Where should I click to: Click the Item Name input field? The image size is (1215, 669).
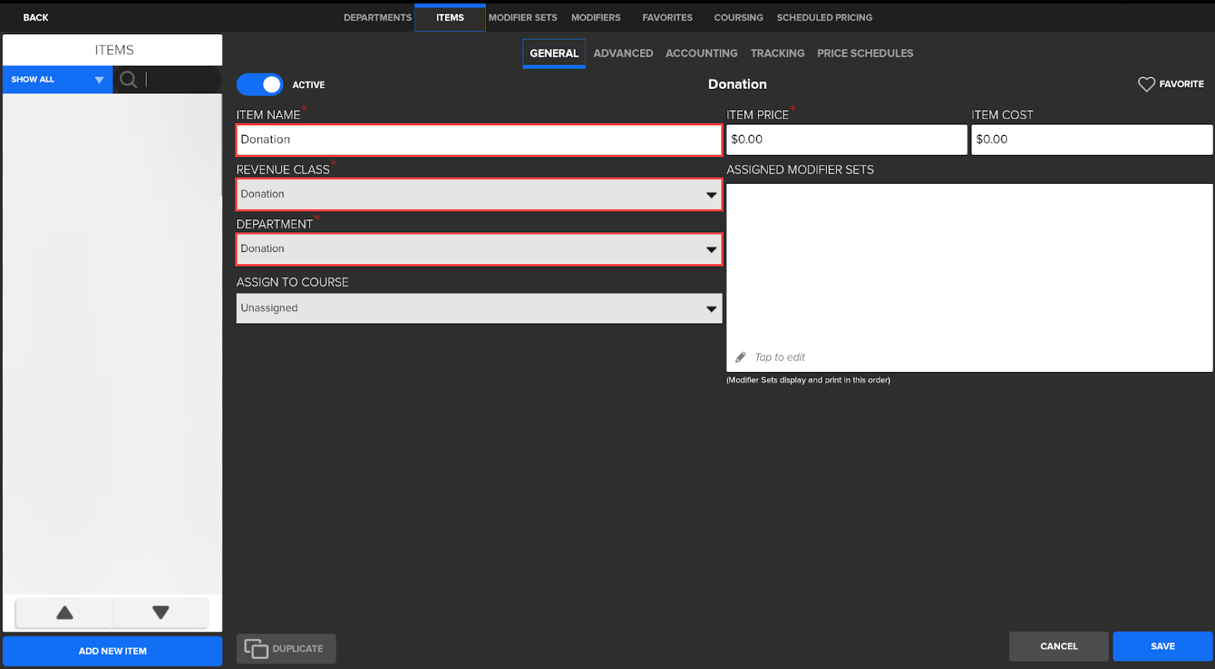478,140
